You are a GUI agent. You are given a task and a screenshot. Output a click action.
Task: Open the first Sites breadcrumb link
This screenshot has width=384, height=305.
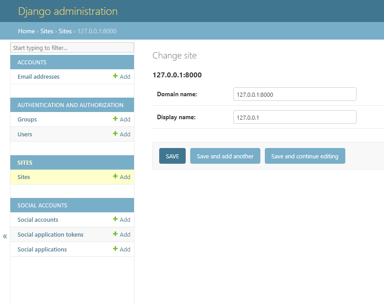(47, 31)
